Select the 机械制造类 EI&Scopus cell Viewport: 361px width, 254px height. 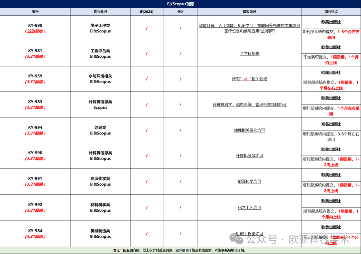pyautogui.click(x=100, y=234)
